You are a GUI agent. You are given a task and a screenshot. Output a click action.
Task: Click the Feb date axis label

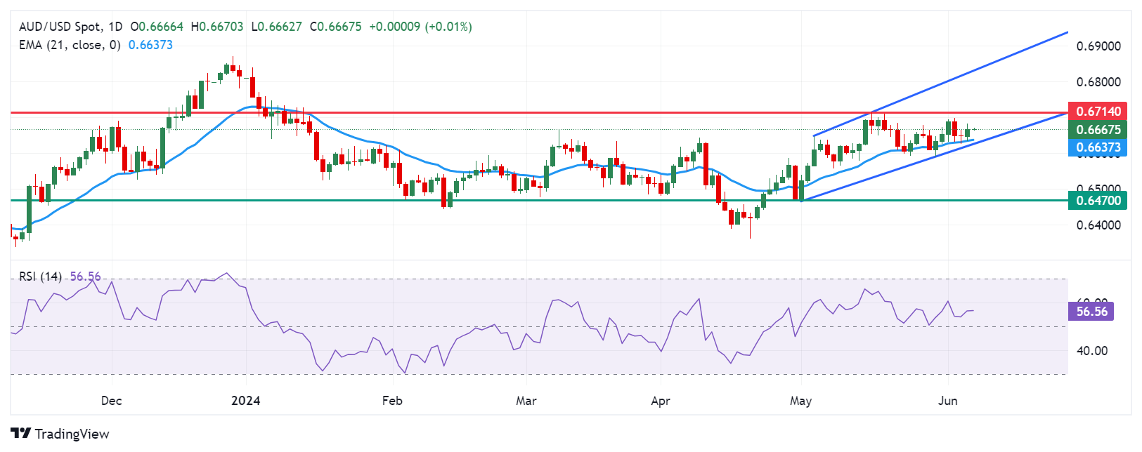(x=392, y=401)
